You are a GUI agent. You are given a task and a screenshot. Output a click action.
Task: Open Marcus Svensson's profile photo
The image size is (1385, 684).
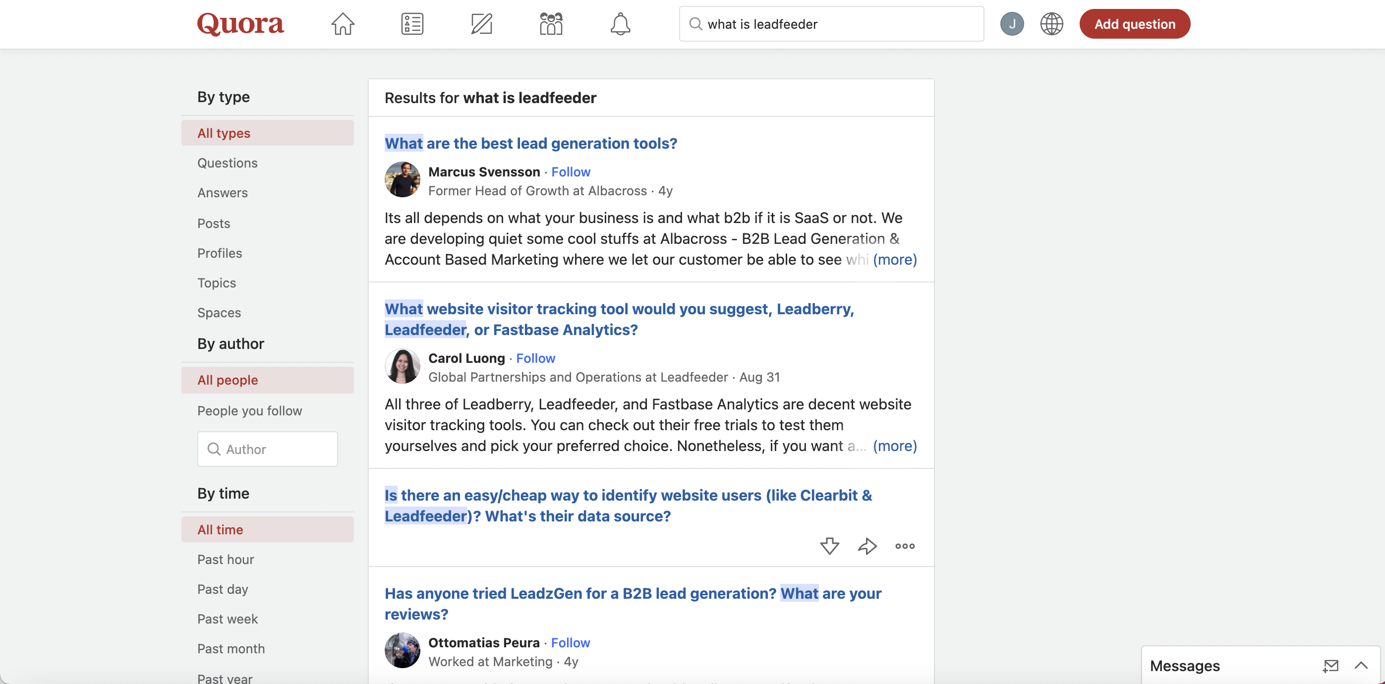tap(402, 179)
